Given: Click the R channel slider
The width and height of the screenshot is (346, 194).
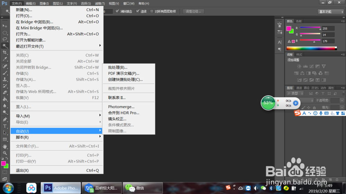Looking at the screenshot, I should click(x=310, y=28).
